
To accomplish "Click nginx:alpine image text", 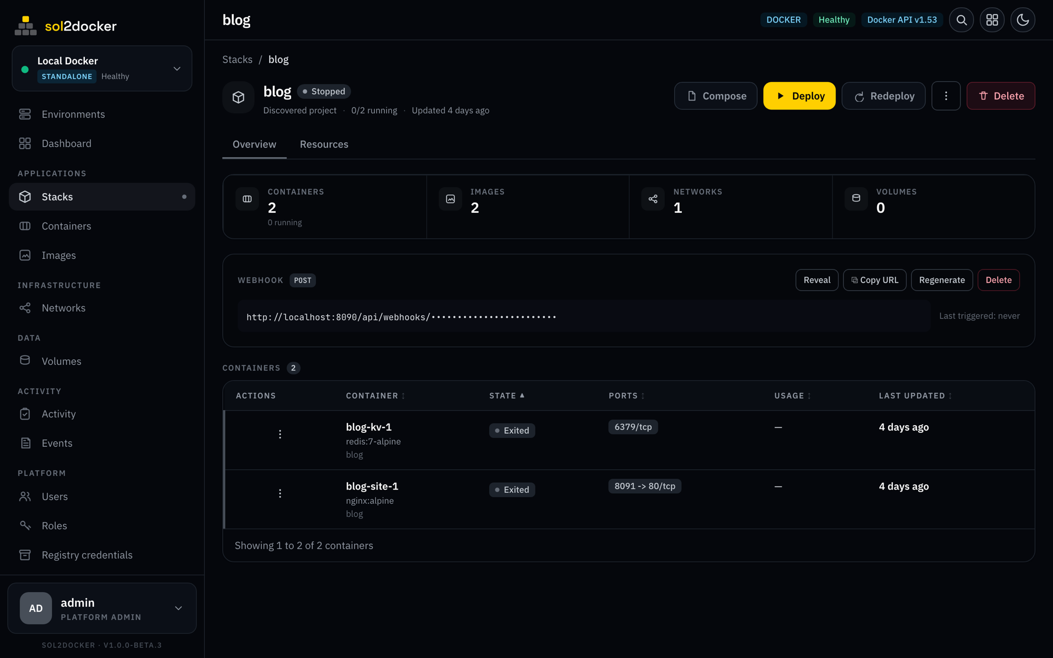I will pos(370,501).
